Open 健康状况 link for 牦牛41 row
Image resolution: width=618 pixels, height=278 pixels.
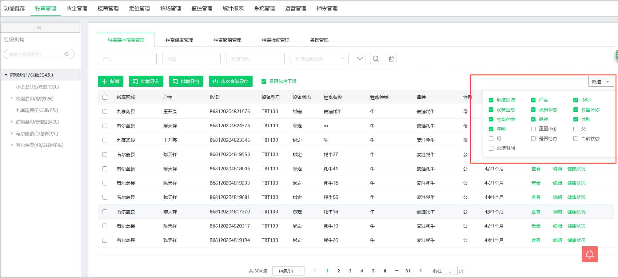pyautogui.click(x=576, y=169)
